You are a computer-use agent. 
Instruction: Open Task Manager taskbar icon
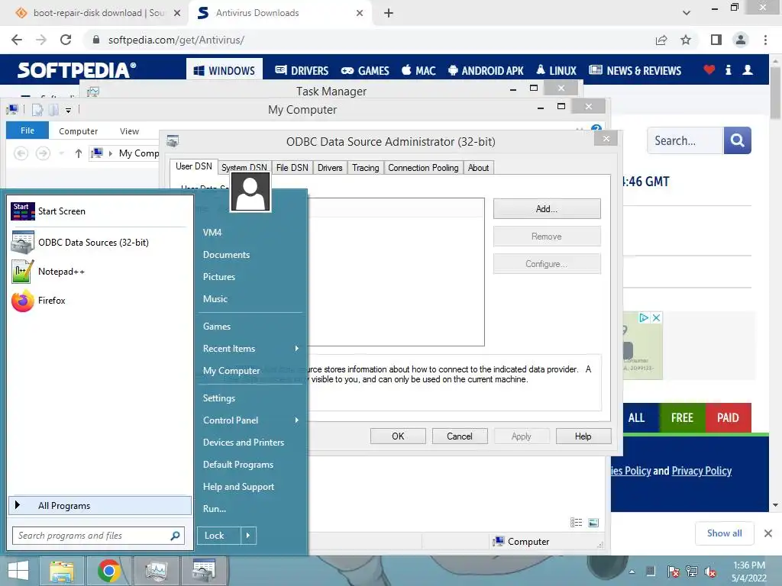pos(156,571)
